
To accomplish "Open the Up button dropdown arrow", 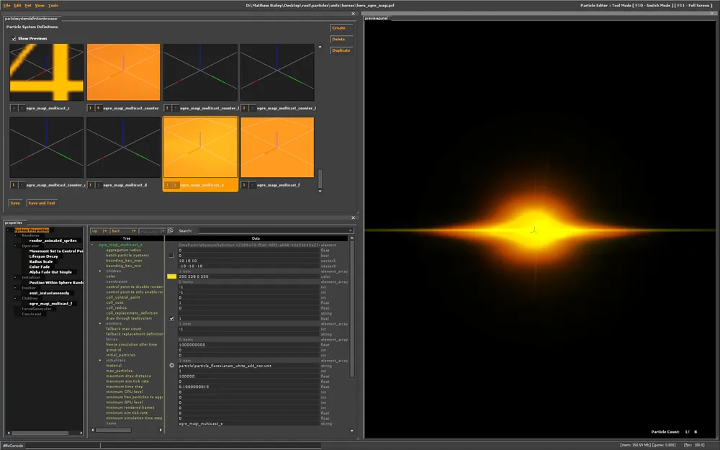I will 106,230.
